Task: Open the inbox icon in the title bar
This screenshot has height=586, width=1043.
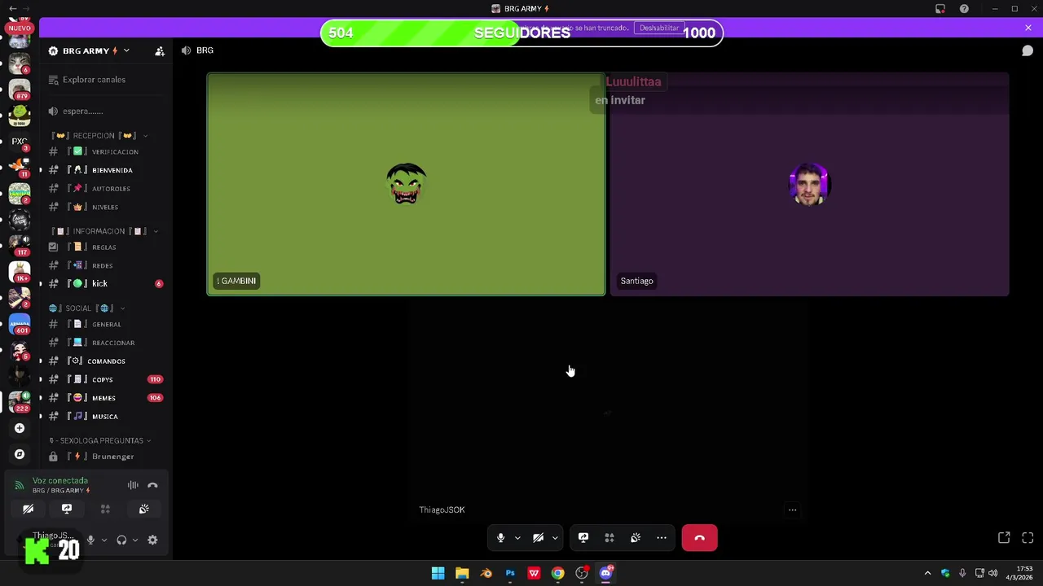Action: coord(940,9)
